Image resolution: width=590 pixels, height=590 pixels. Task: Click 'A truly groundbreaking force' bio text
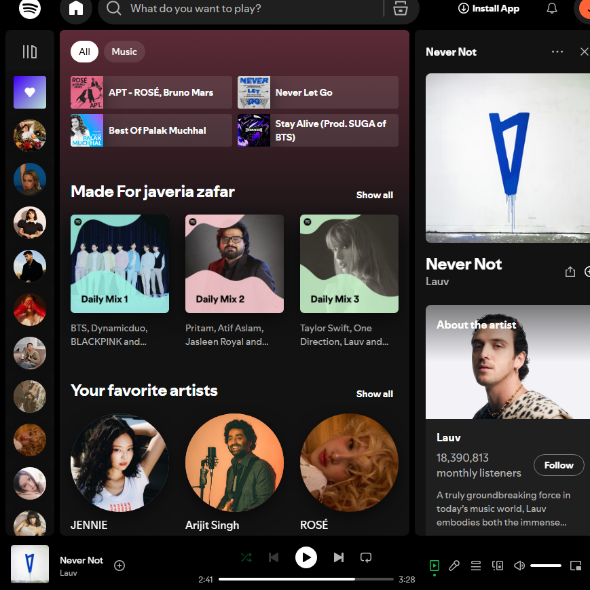[x=503, y=509]
